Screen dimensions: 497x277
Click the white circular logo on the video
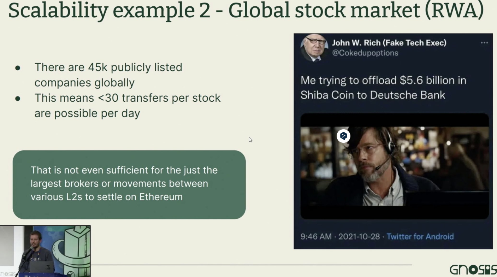(x=343, y=136)
